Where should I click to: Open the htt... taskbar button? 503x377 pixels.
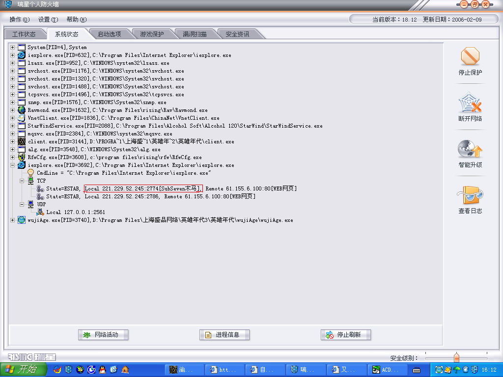click(224, 370)
